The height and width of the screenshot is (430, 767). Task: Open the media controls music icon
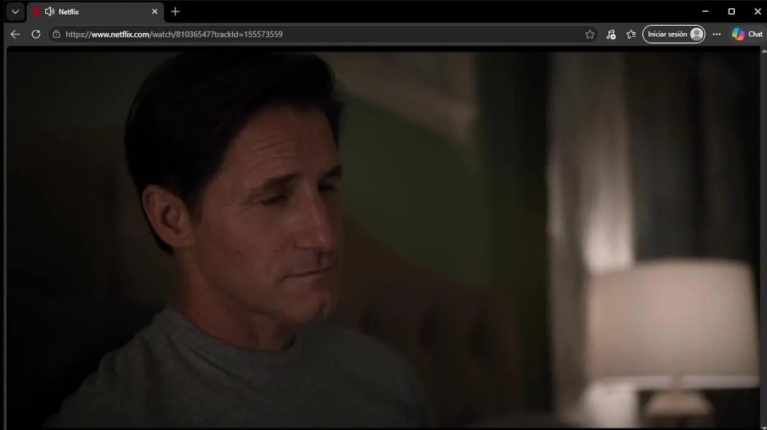click(610, 34)
